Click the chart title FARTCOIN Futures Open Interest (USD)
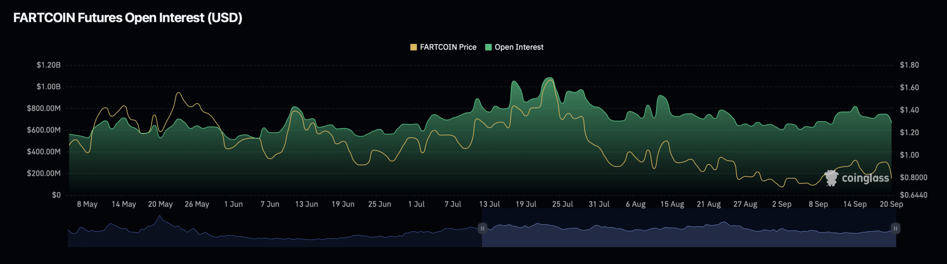Screen dimensions: 947x264 click(128, 18)
